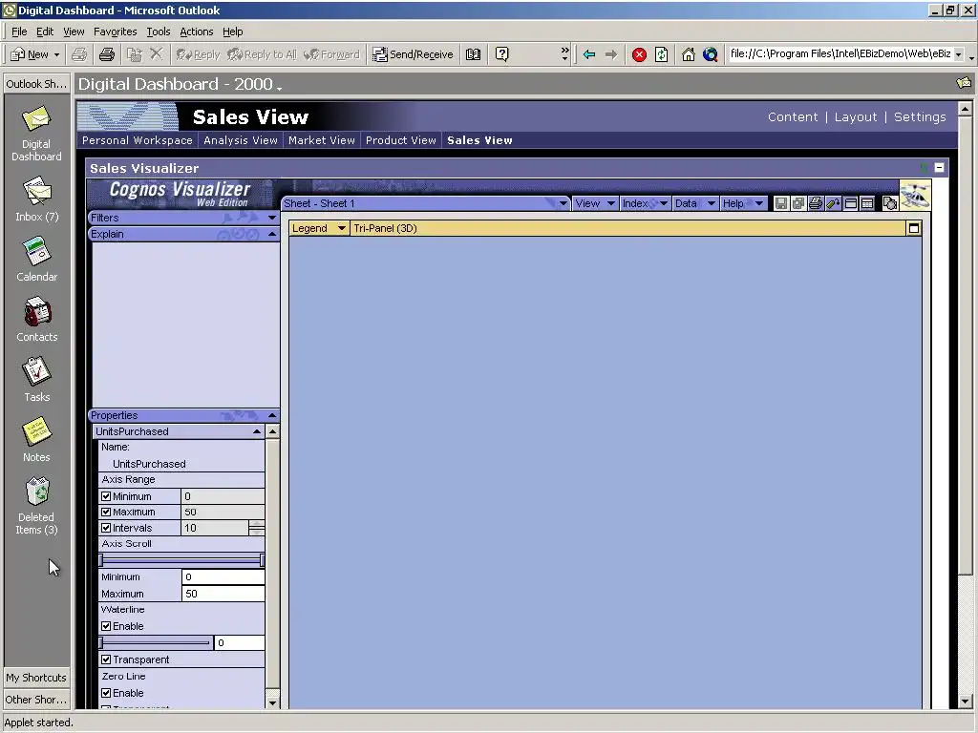The image size is (978, 733).
Task: Open the Contacts shortcut
Action: [x=37, y=319]
